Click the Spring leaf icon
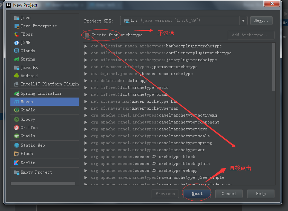 tap(17, 59)
